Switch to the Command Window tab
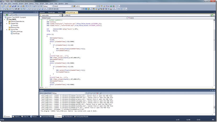This screenshot has width=217, height=122. tap(47, 117)
